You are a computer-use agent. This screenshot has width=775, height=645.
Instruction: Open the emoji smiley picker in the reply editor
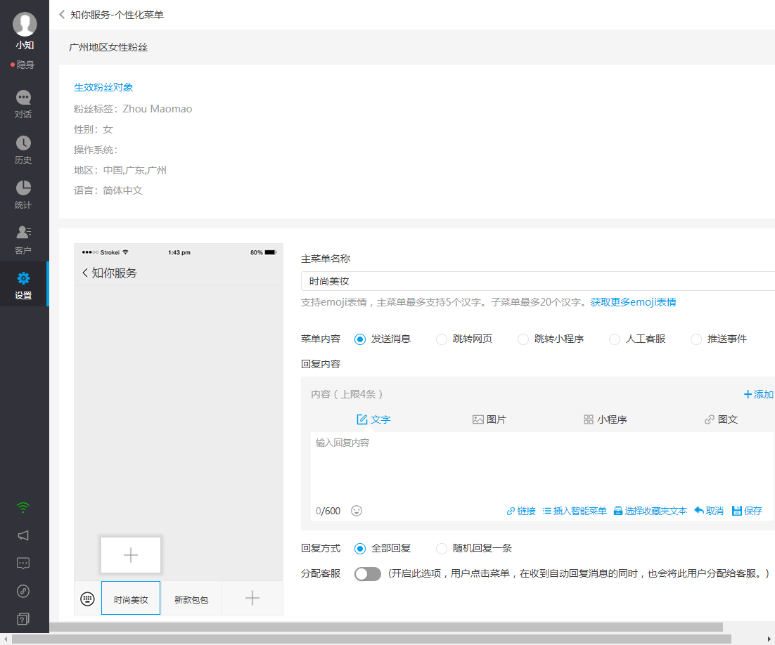click(356, 511)
